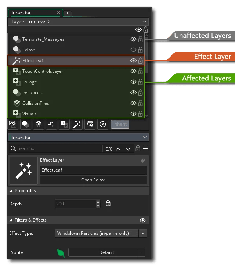Hide the EffectLeaf layer
235x266 pixels.
[133, 60]
